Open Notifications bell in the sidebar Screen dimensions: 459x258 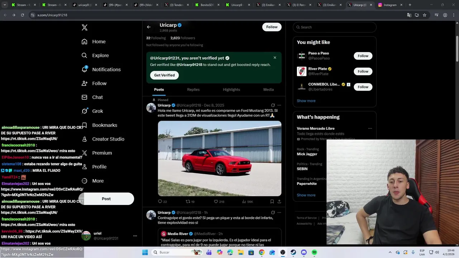[84, 70]
